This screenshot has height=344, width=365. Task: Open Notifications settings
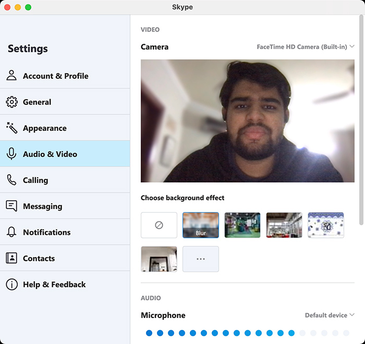(65, 232)
